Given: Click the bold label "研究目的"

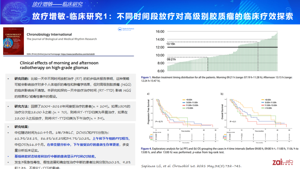Looking at the screenshot, I should [22, 79].
